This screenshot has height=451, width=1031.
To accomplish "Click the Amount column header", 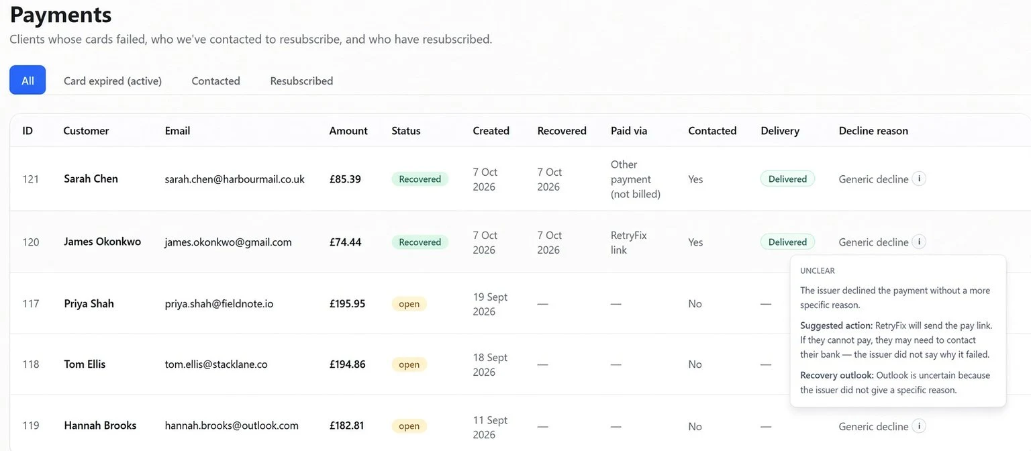I will pos(348,131).
